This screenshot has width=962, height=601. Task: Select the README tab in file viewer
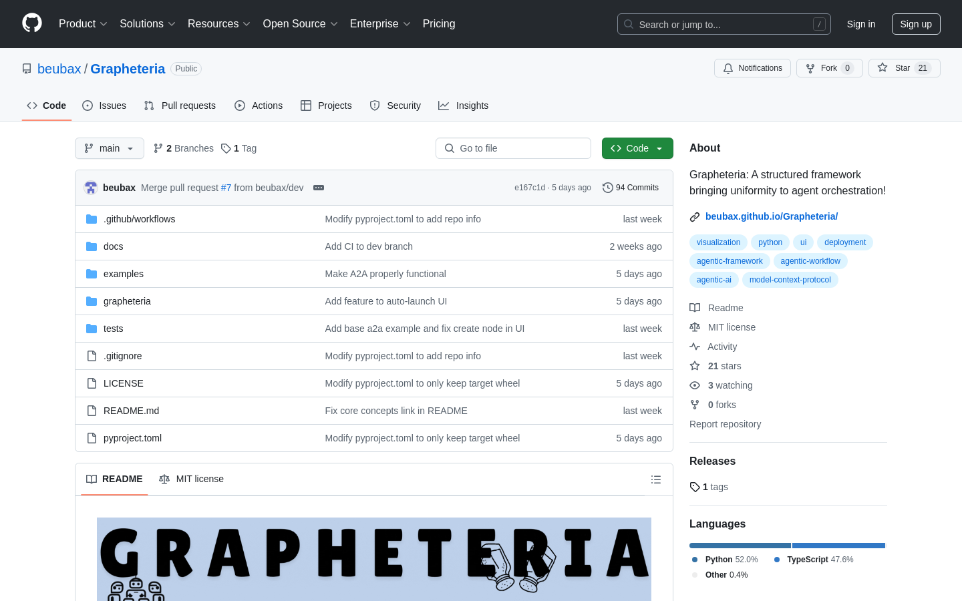pyautogui.click(x=114, y=479)
